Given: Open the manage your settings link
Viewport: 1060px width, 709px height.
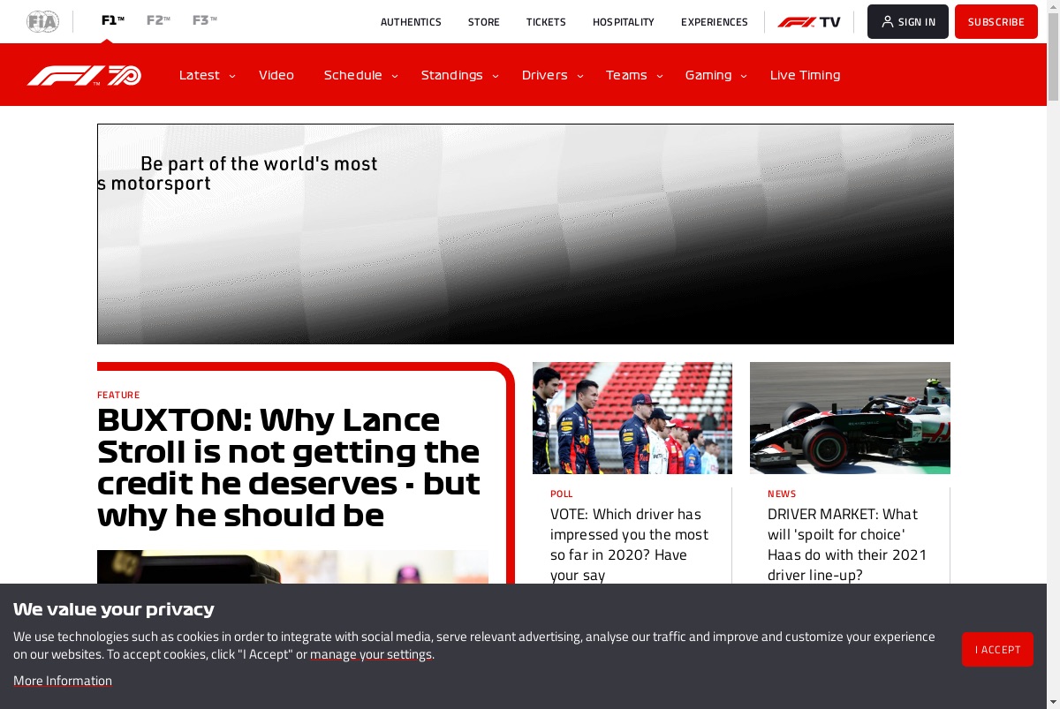Looking at the screenshot, I should [x=371, y=654].
